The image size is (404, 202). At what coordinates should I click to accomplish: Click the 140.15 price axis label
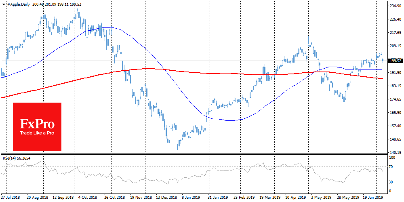(395, 153)
